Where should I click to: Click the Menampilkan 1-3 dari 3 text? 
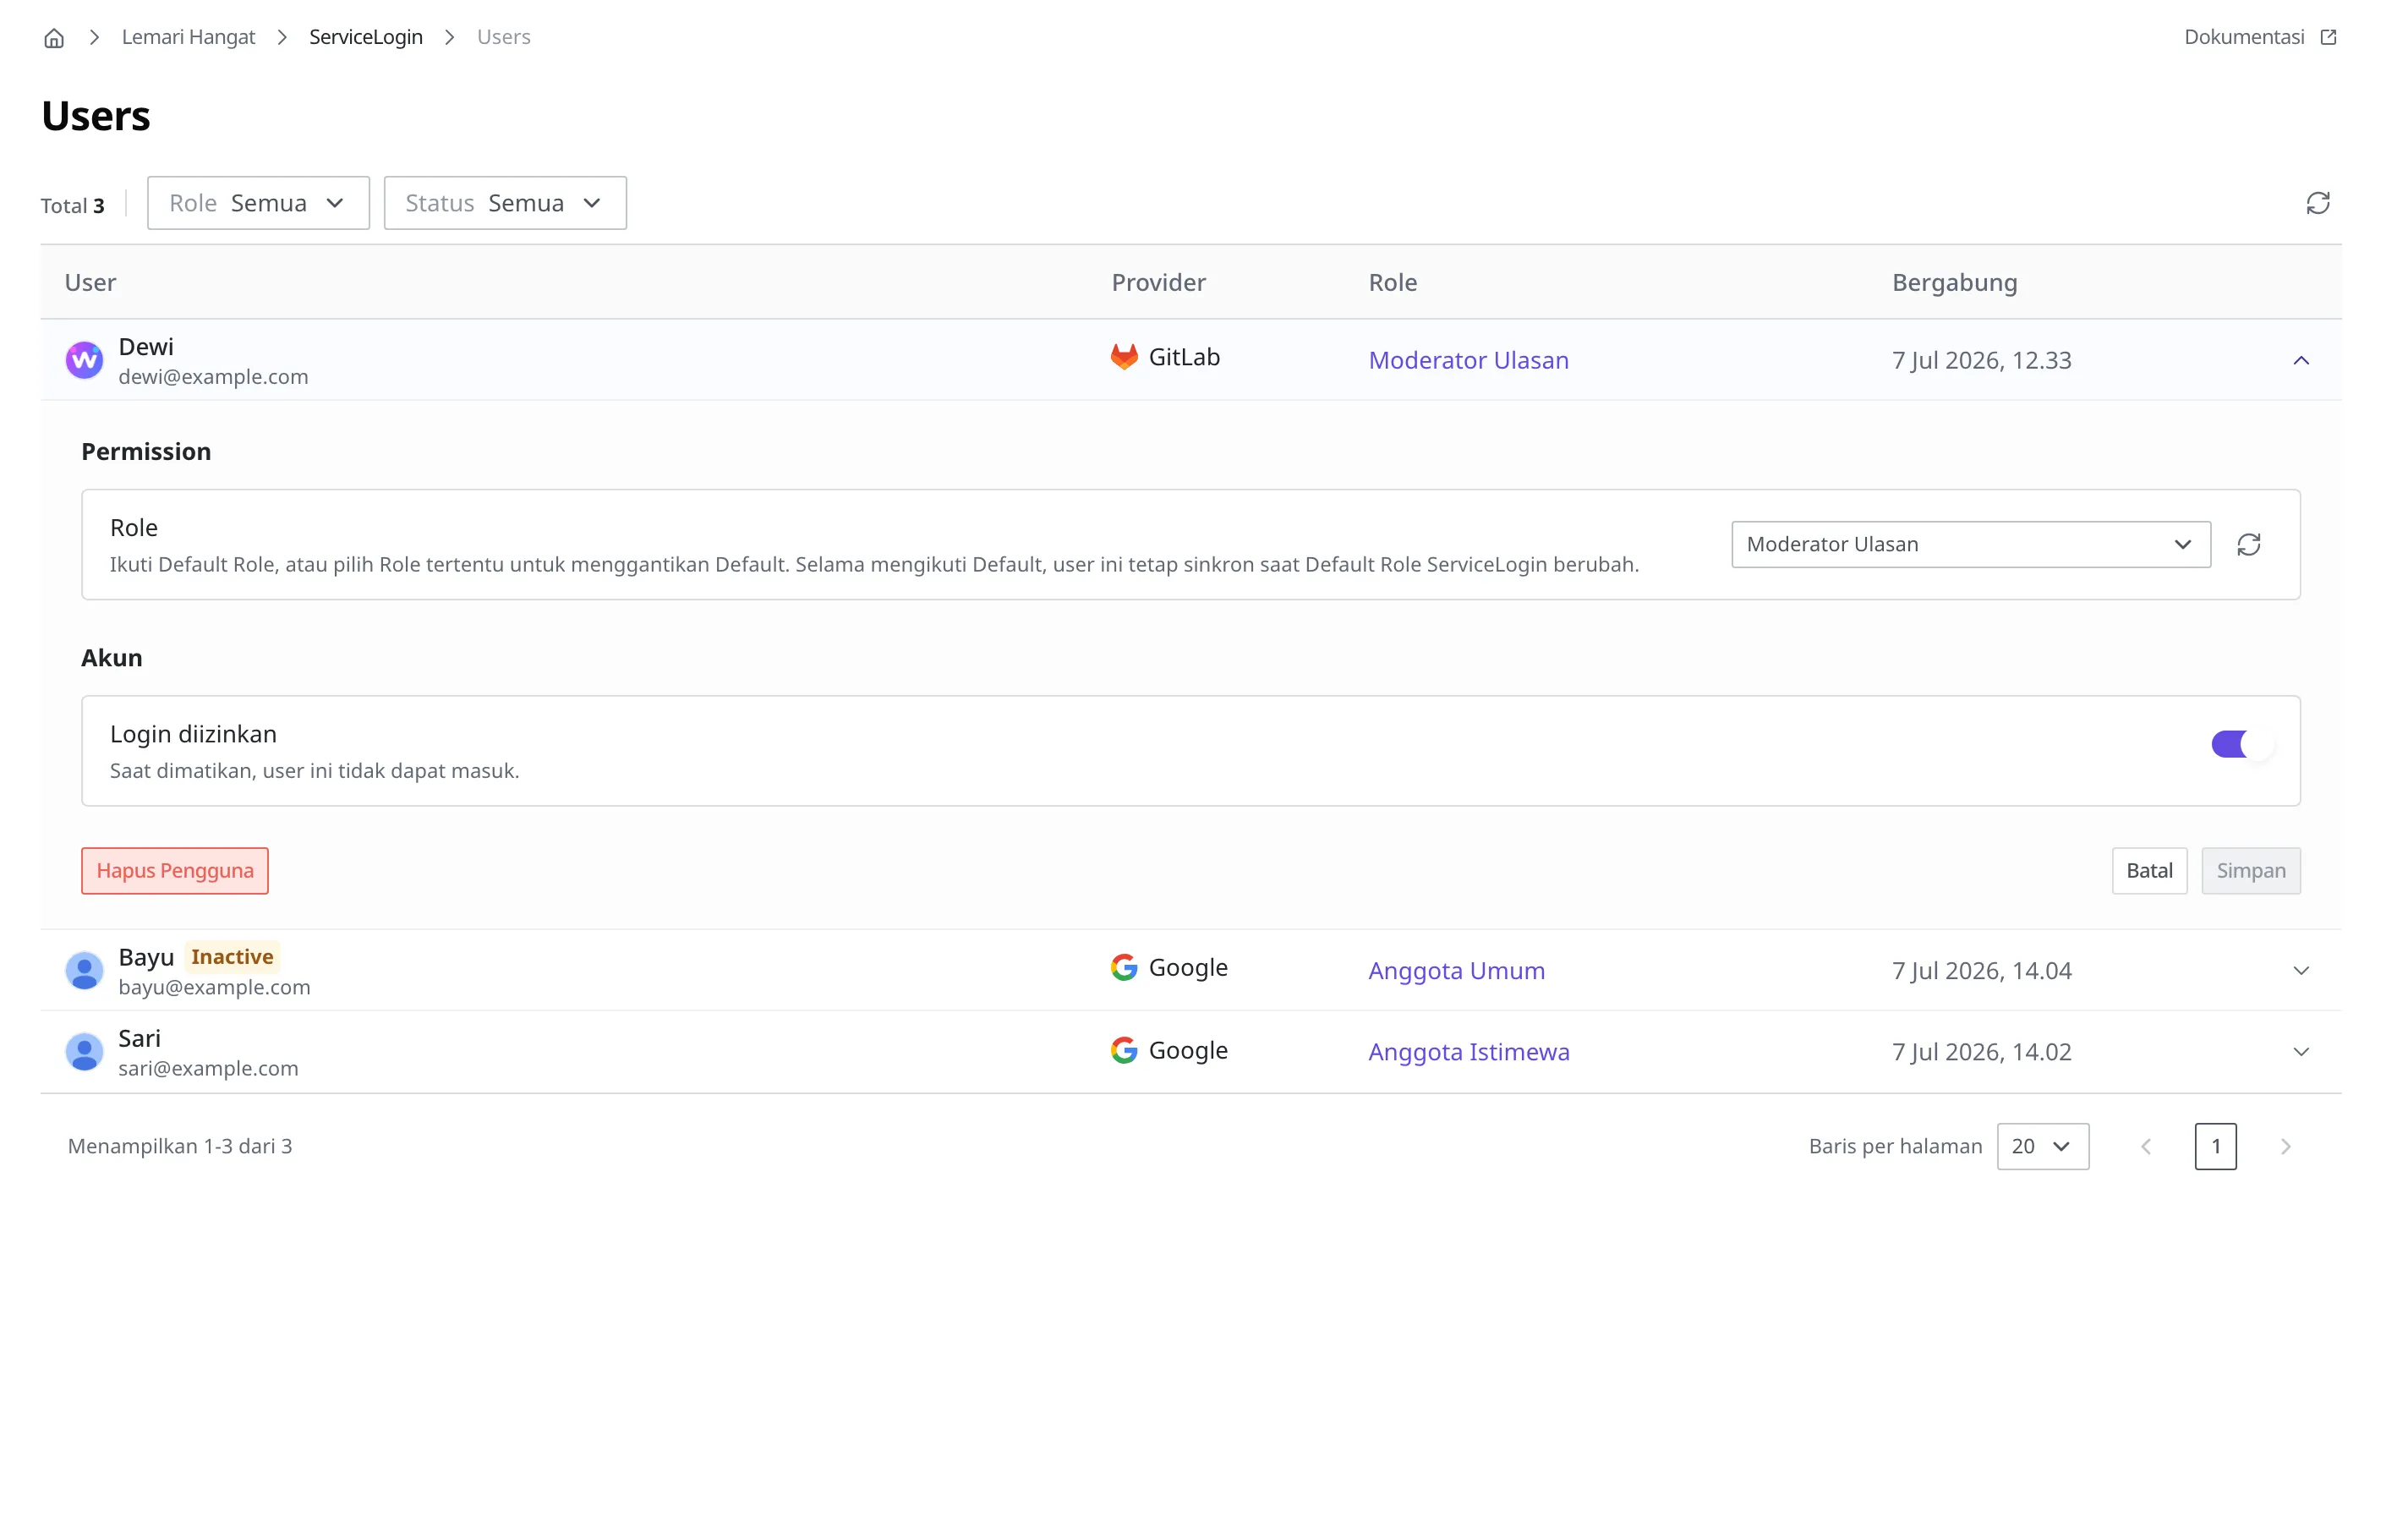coord(180,1146)
